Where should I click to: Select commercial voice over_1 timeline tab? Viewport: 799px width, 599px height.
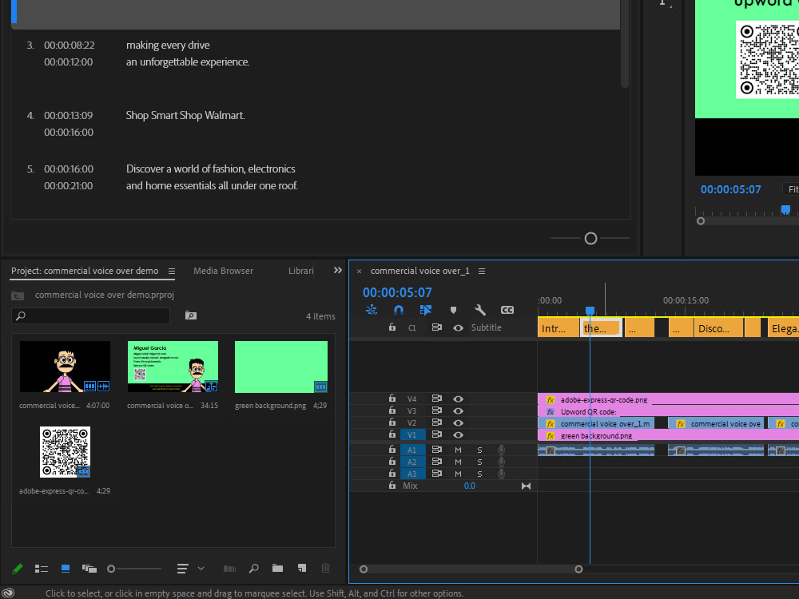(420, 271)
